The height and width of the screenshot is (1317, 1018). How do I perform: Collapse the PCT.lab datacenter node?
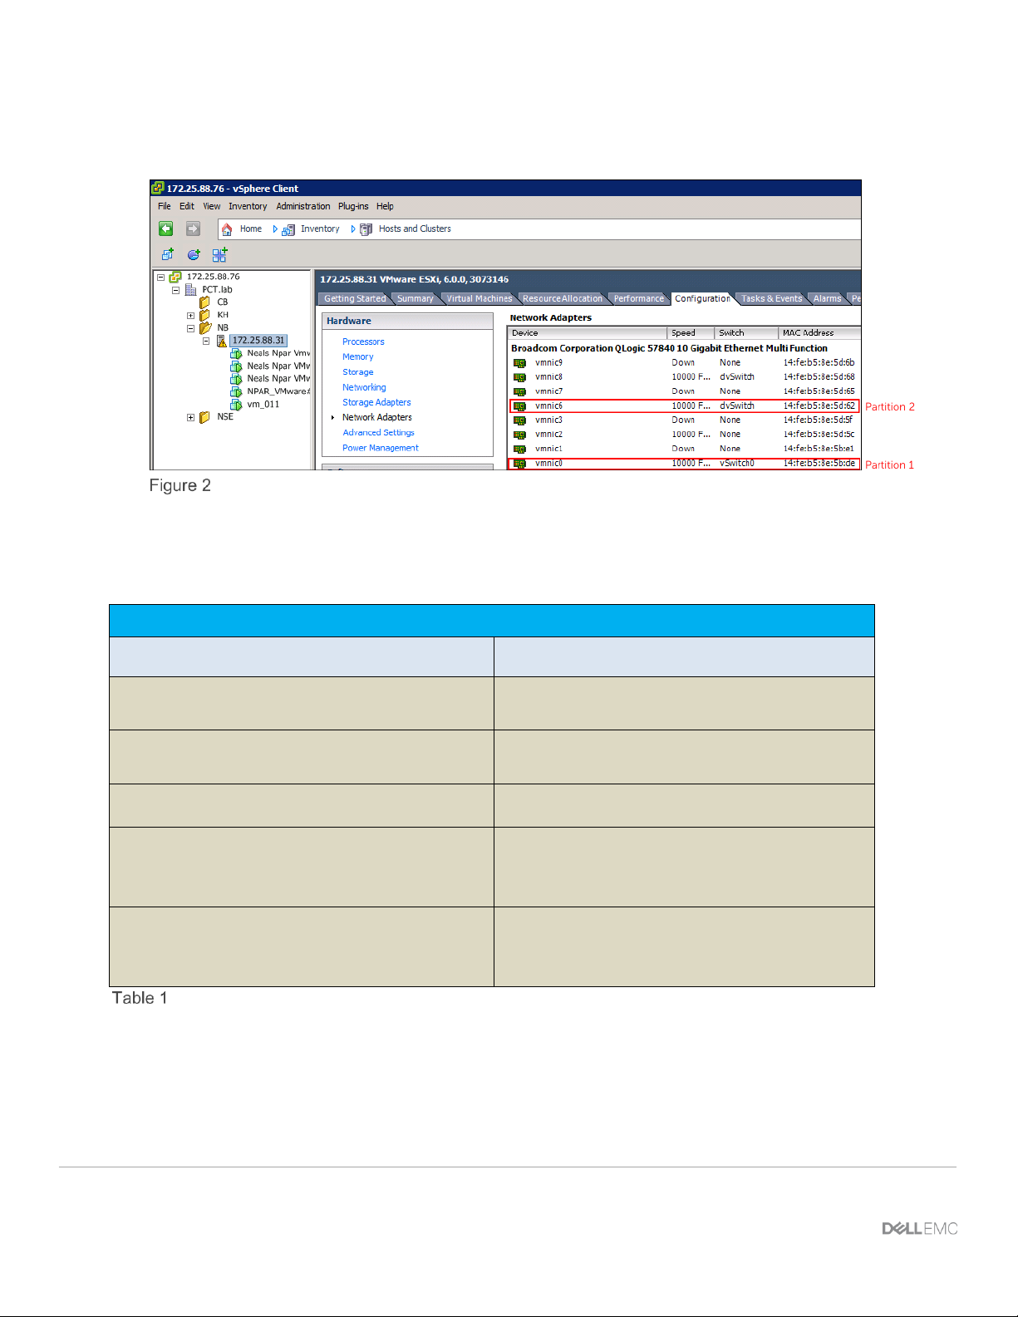(x=175, y=290)
